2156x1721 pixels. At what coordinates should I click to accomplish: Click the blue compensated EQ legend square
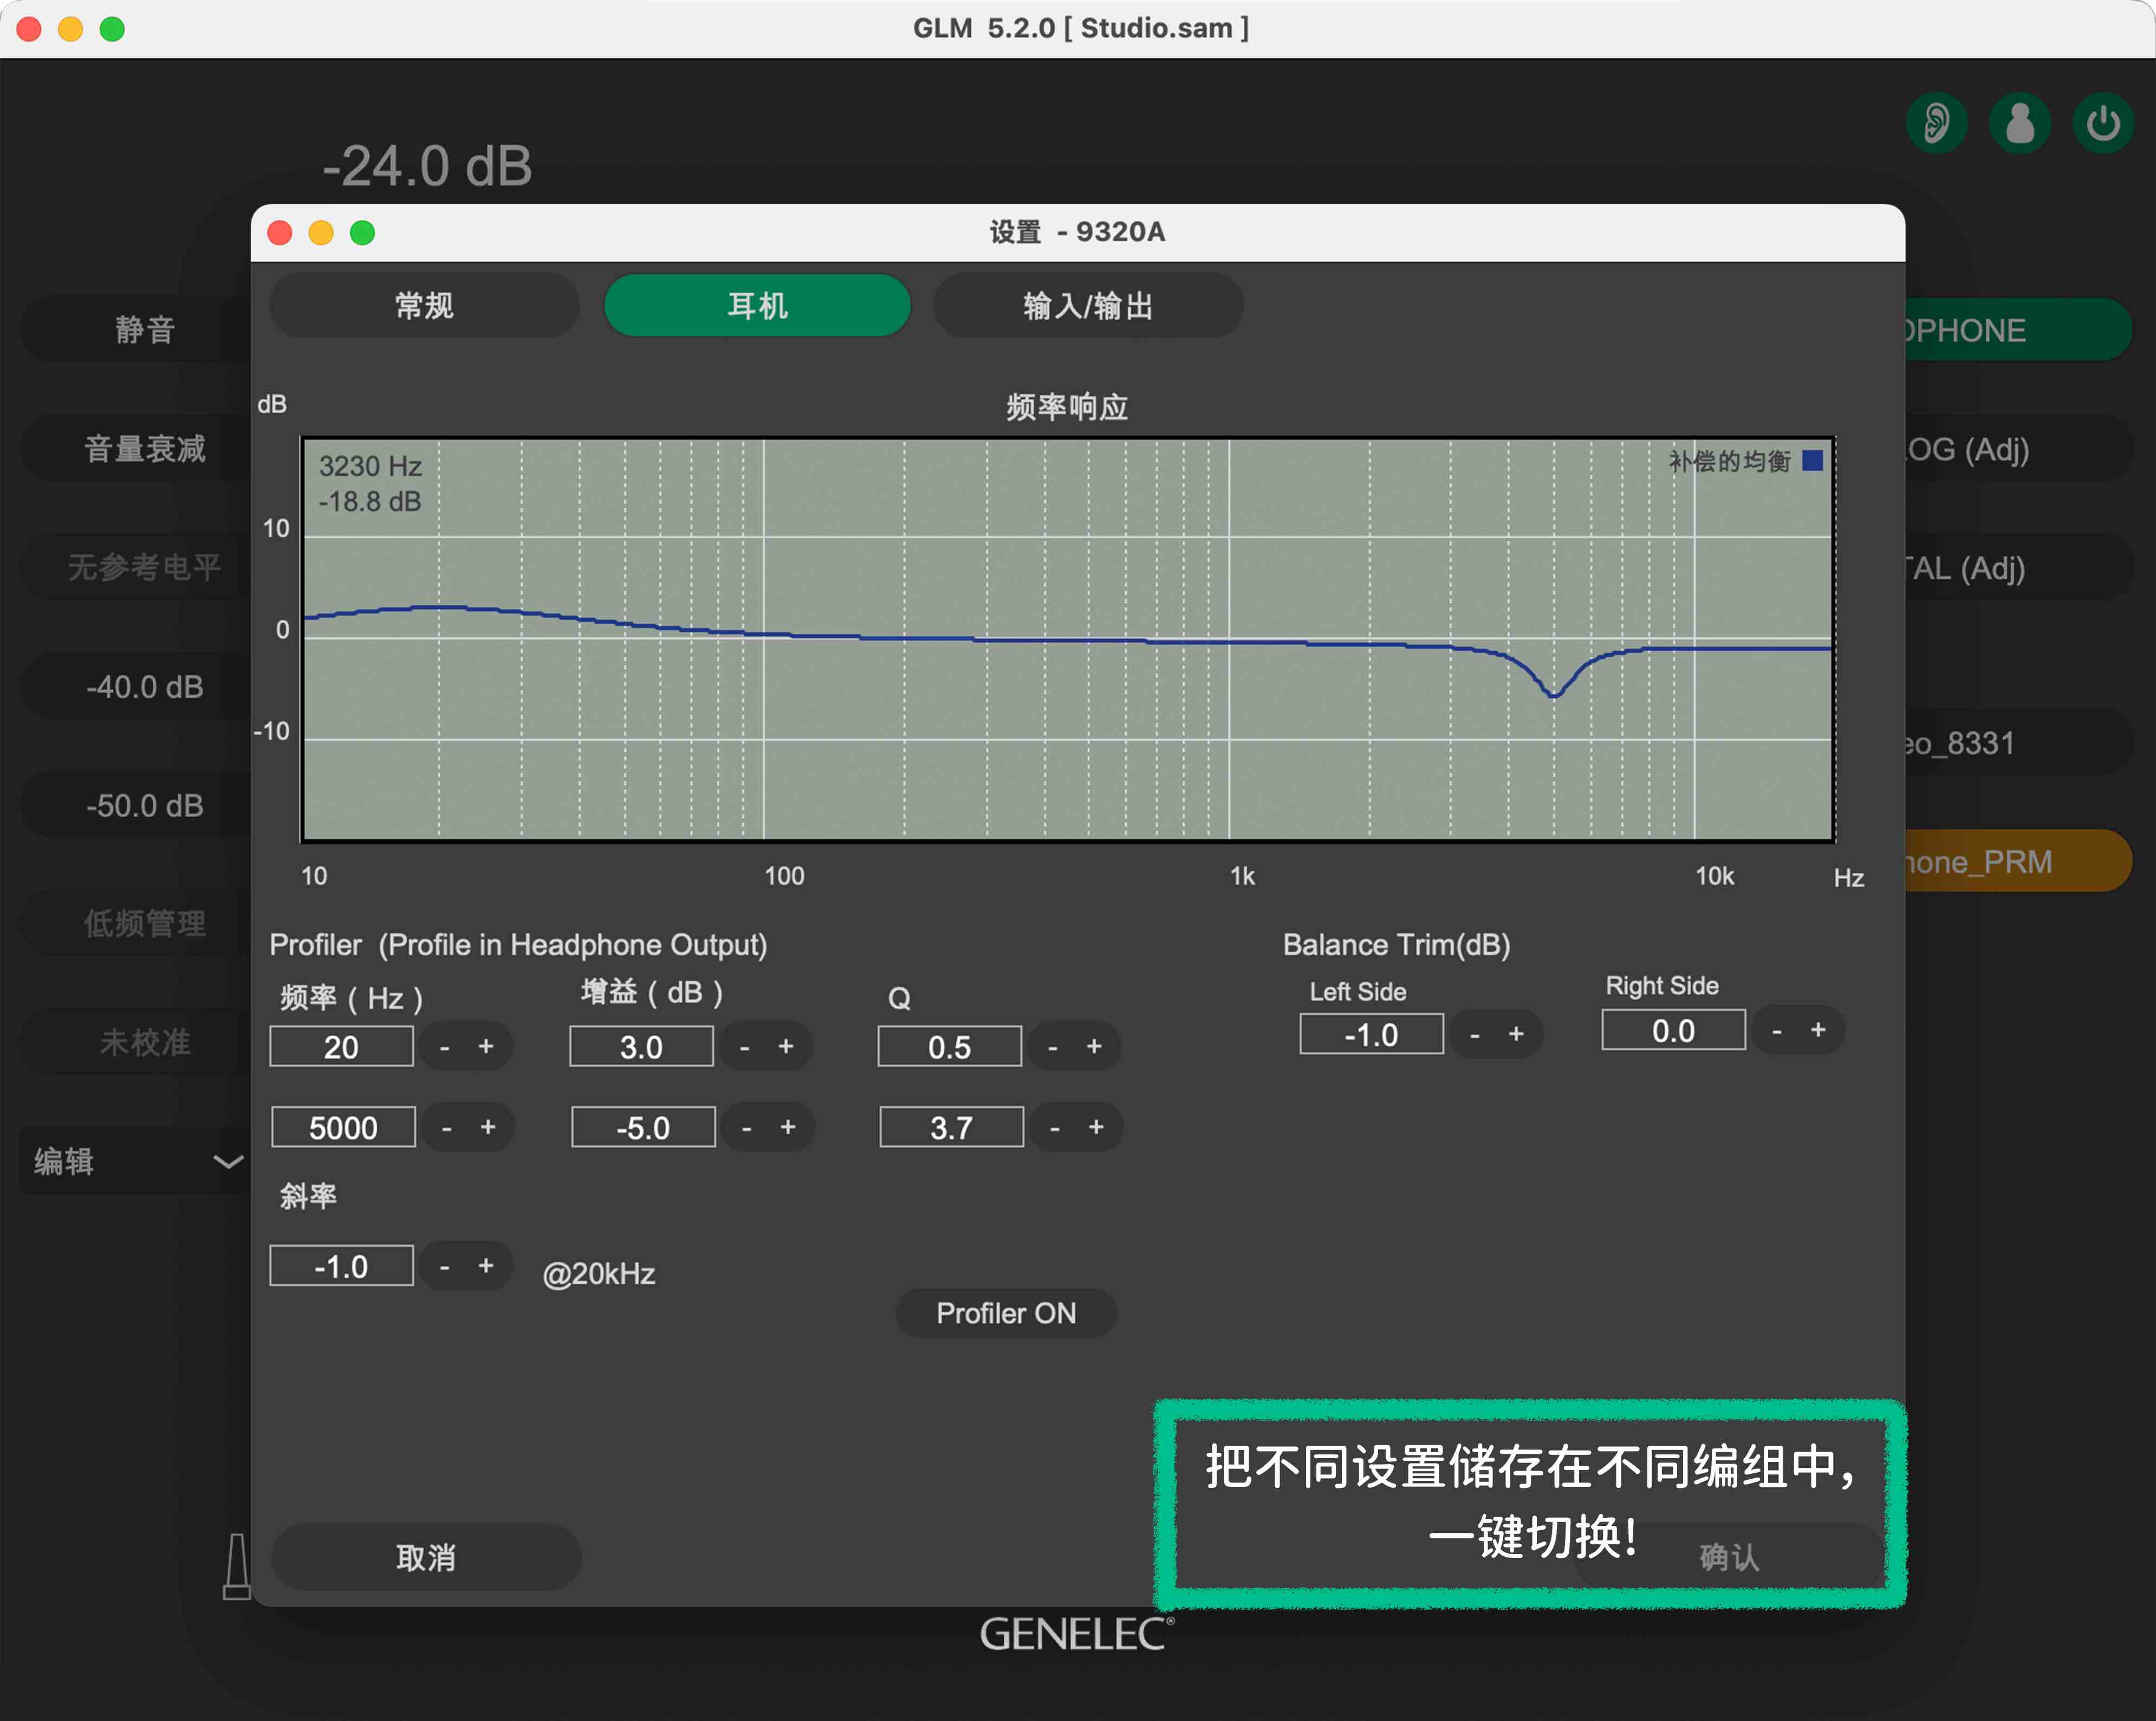click(x=1812, y=460)
